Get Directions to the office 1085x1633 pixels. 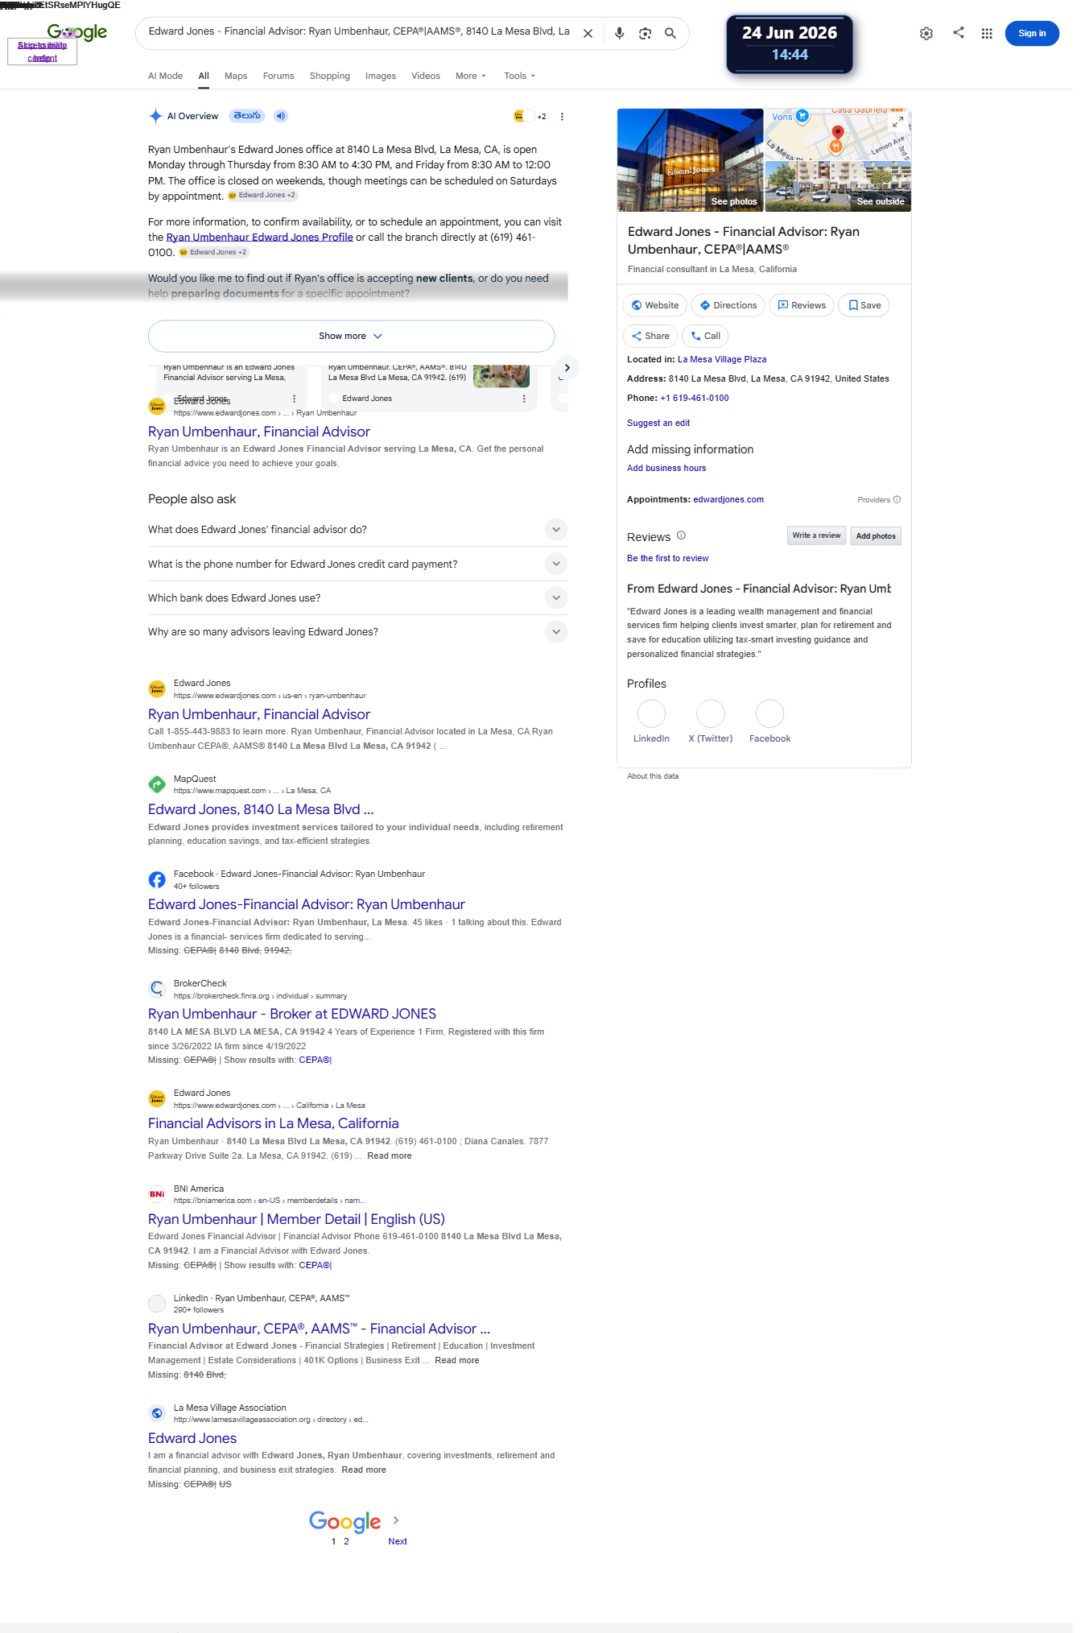click(x=728, y=305)
